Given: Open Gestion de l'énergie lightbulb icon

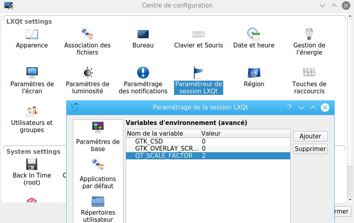Looking at the screenshot, I should pyautogui.click(x=309, y=34).
